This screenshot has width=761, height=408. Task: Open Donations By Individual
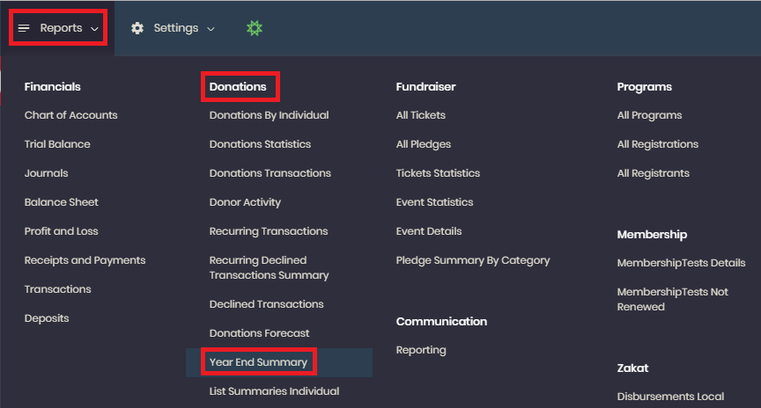coord(269,115)
